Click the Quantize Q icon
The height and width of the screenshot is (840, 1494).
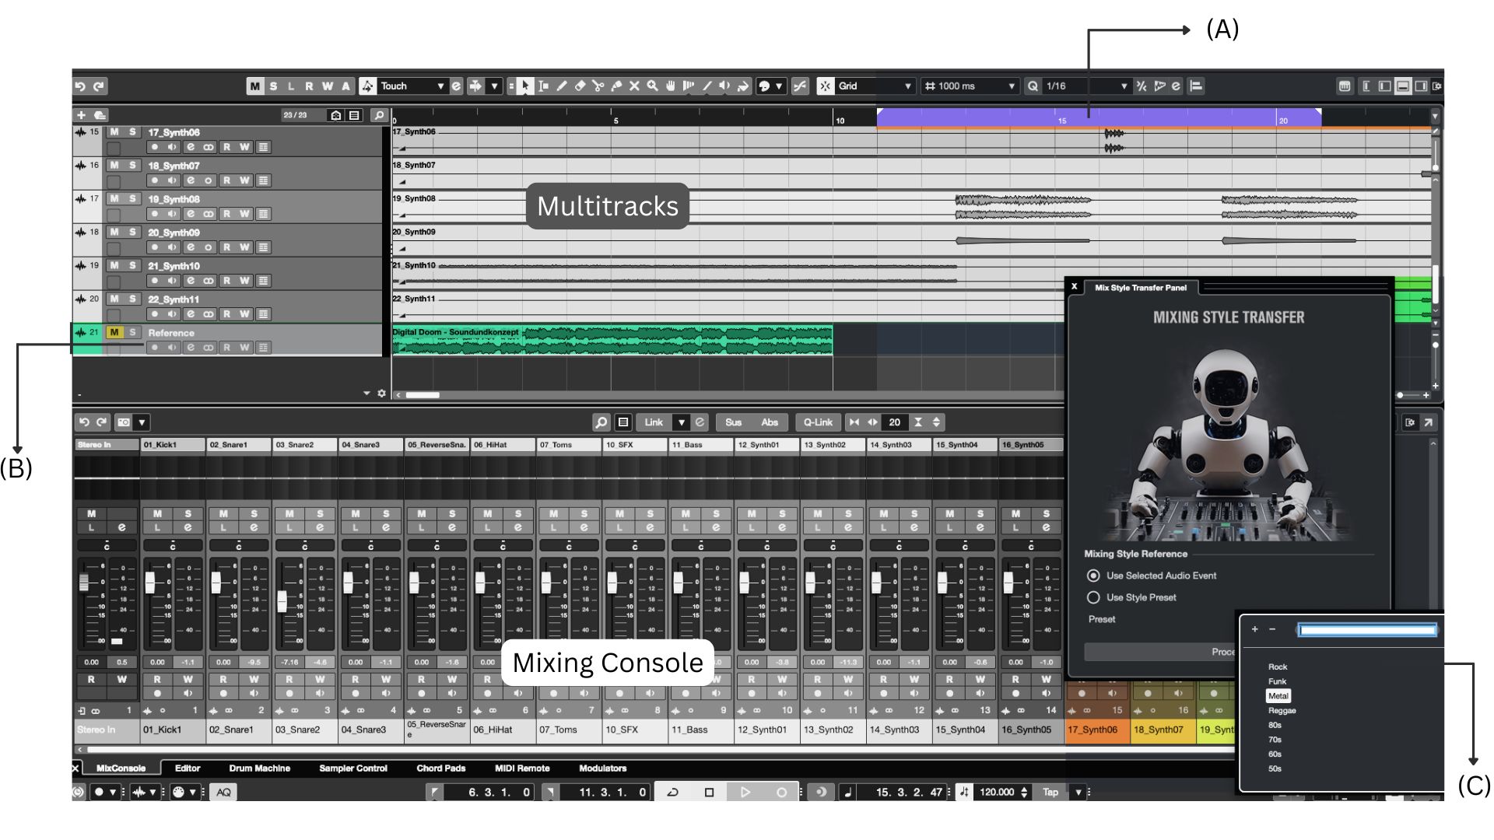(x=1033, y=86)
